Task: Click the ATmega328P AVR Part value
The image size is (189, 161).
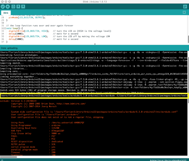Action: [58, 131]
